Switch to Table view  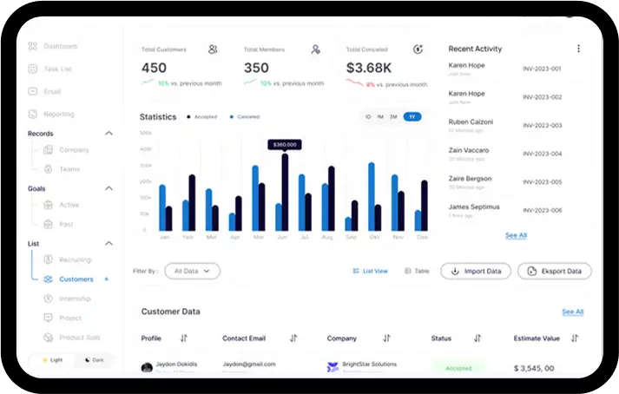tap(417, 271)
